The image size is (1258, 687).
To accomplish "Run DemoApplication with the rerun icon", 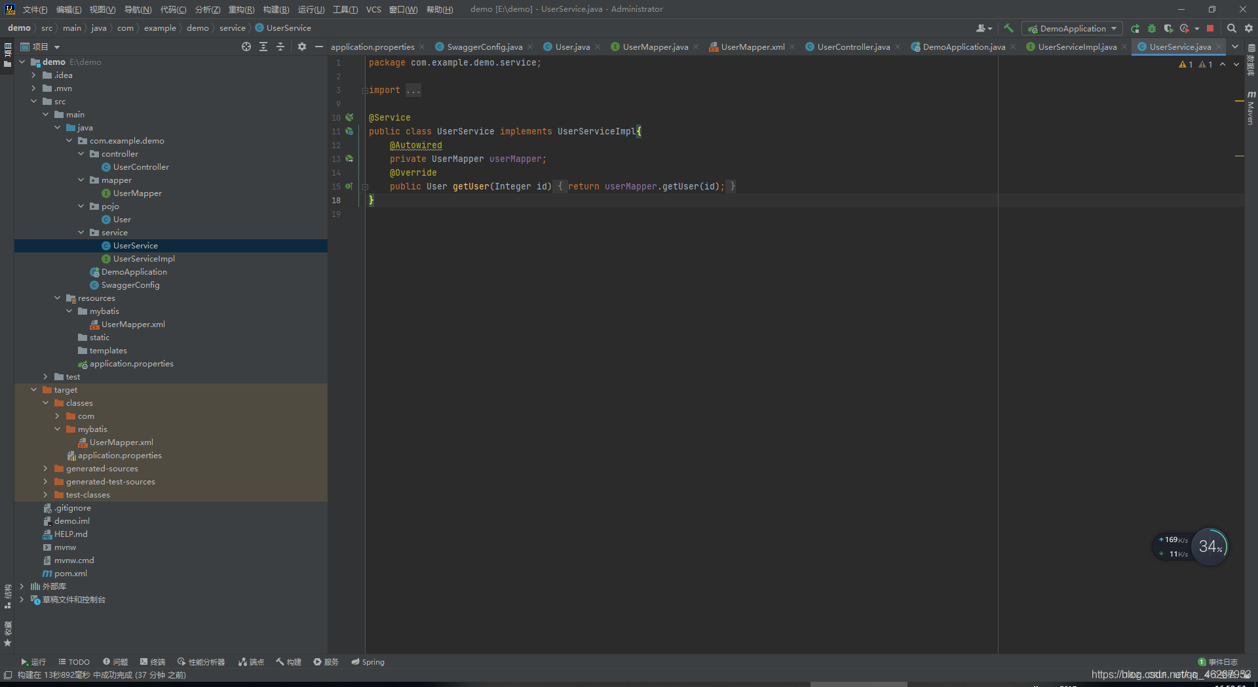I will pos(1135,28).
